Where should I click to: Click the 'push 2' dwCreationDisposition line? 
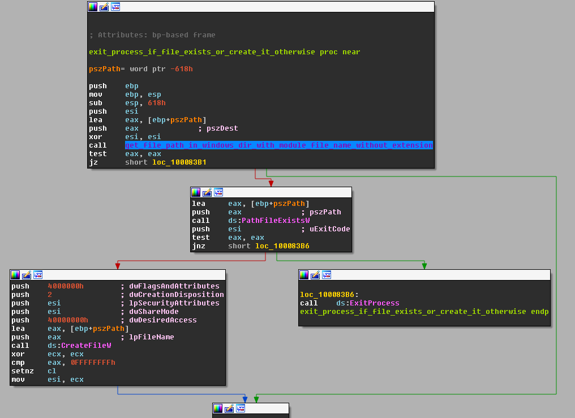(x=118, y=295)
